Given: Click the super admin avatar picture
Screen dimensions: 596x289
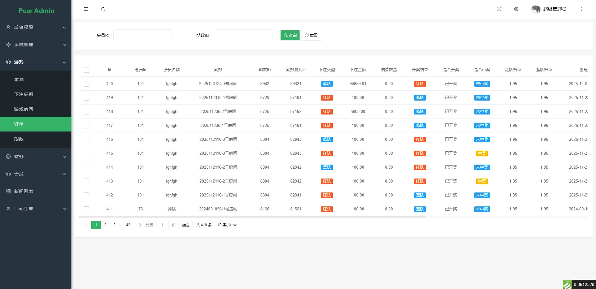Looking at the screenshot, I should [x=536, y=9].
